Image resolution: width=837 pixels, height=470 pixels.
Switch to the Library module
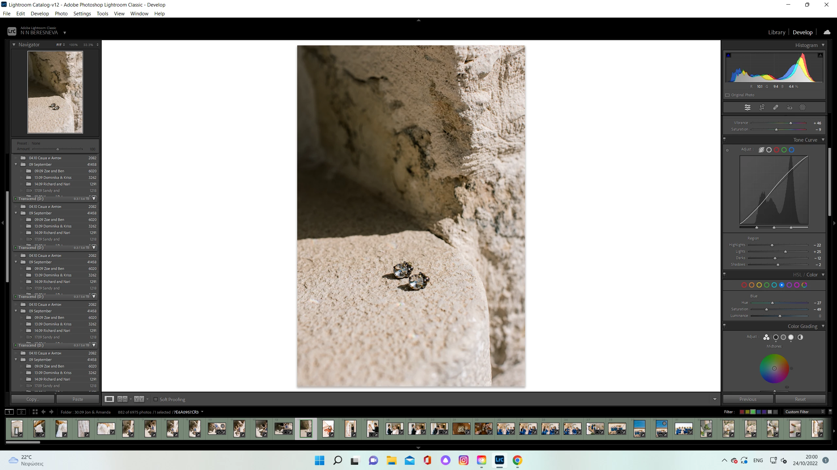(777, 32)
